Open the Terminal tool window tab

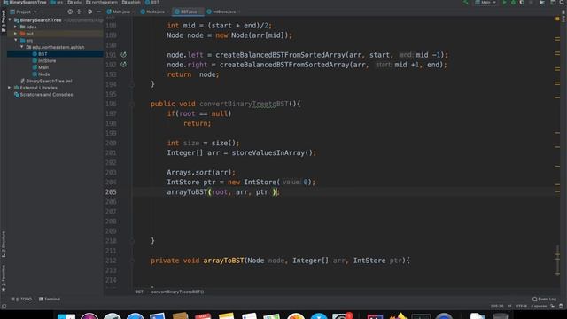click(50, 300)
